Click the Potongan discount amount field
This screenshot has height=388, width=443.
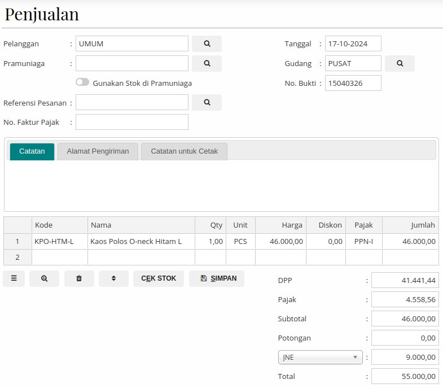pyautogui.click(x=405, y=338)
